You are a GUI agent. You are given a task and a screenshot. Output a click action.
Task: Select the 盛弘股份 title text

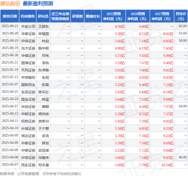point(10,4)
